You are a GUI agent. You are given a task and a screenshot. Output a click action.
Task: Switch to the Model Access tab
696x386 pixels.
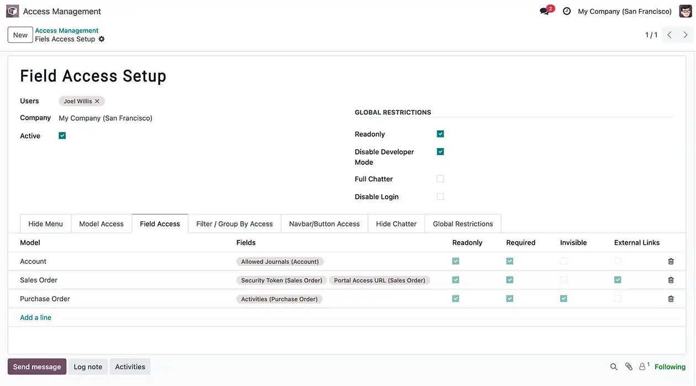click(101, 224)
